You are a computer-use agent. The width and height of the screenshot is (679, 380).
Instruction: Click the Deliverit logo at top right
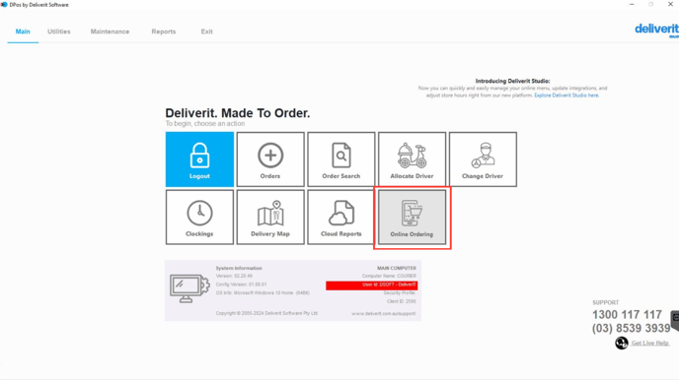pyautogui.click(x=656, y=31)
